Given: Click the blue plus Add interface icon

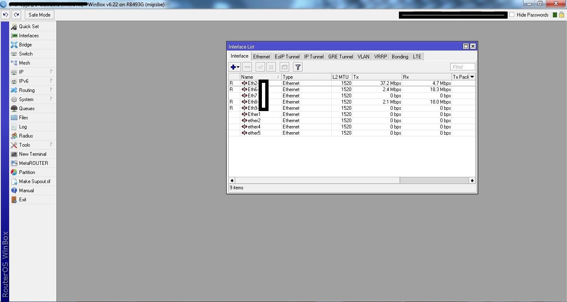Looking at the screenshot, I should click(x=235, y=67).
